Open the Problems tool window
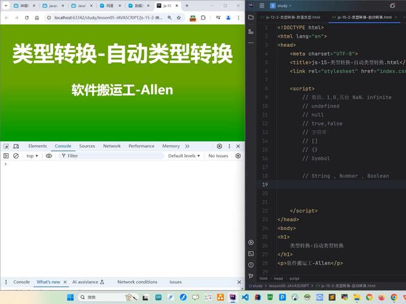 coord(251,264)
